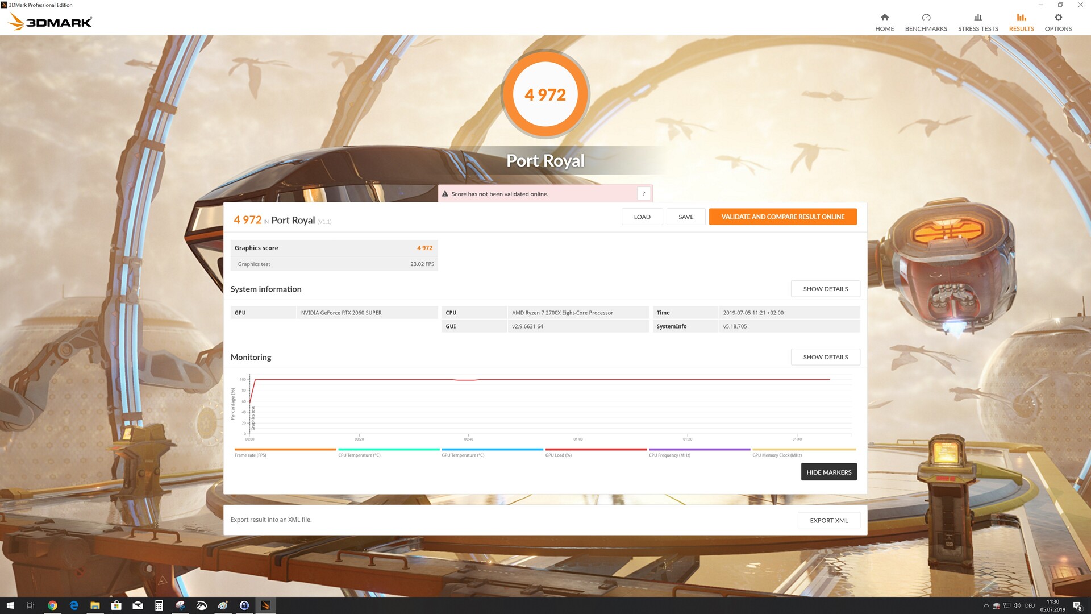
Task: Show details for System information
Action: [x=825, y=289]
